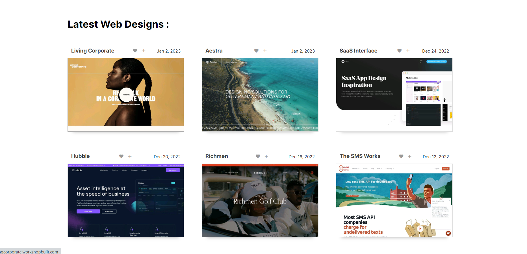
Task: Add Living Corporate to collection with plus icon
Action: click(x=144, y=51)
